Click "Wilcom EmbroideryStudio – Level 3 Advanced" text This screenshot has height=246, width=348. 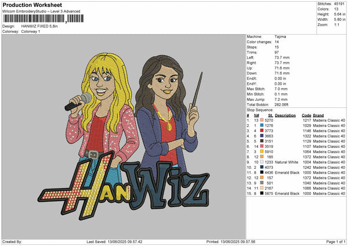click(x=41, y=12)
